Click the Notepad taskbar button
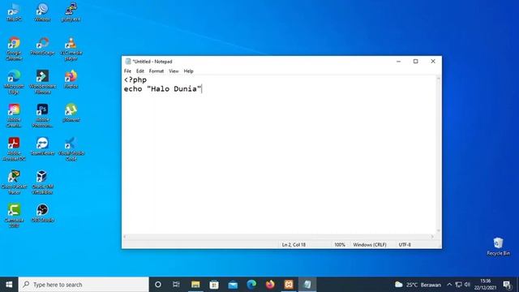Image resolution: width=519 pixels, height=292 pixels. pyautogui.click(x=307, y=285)
